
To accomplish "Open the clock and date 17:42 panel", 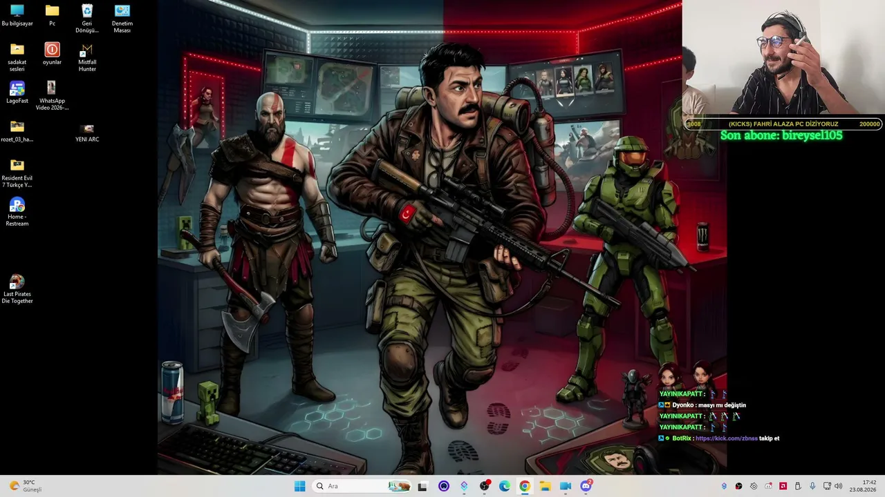I will [864, 486].
